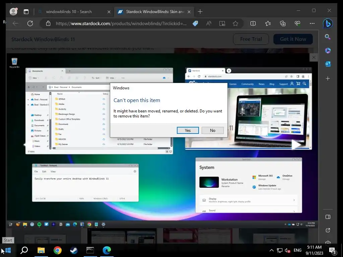Open File Explorer from the taskbar

tap(41, 250)
